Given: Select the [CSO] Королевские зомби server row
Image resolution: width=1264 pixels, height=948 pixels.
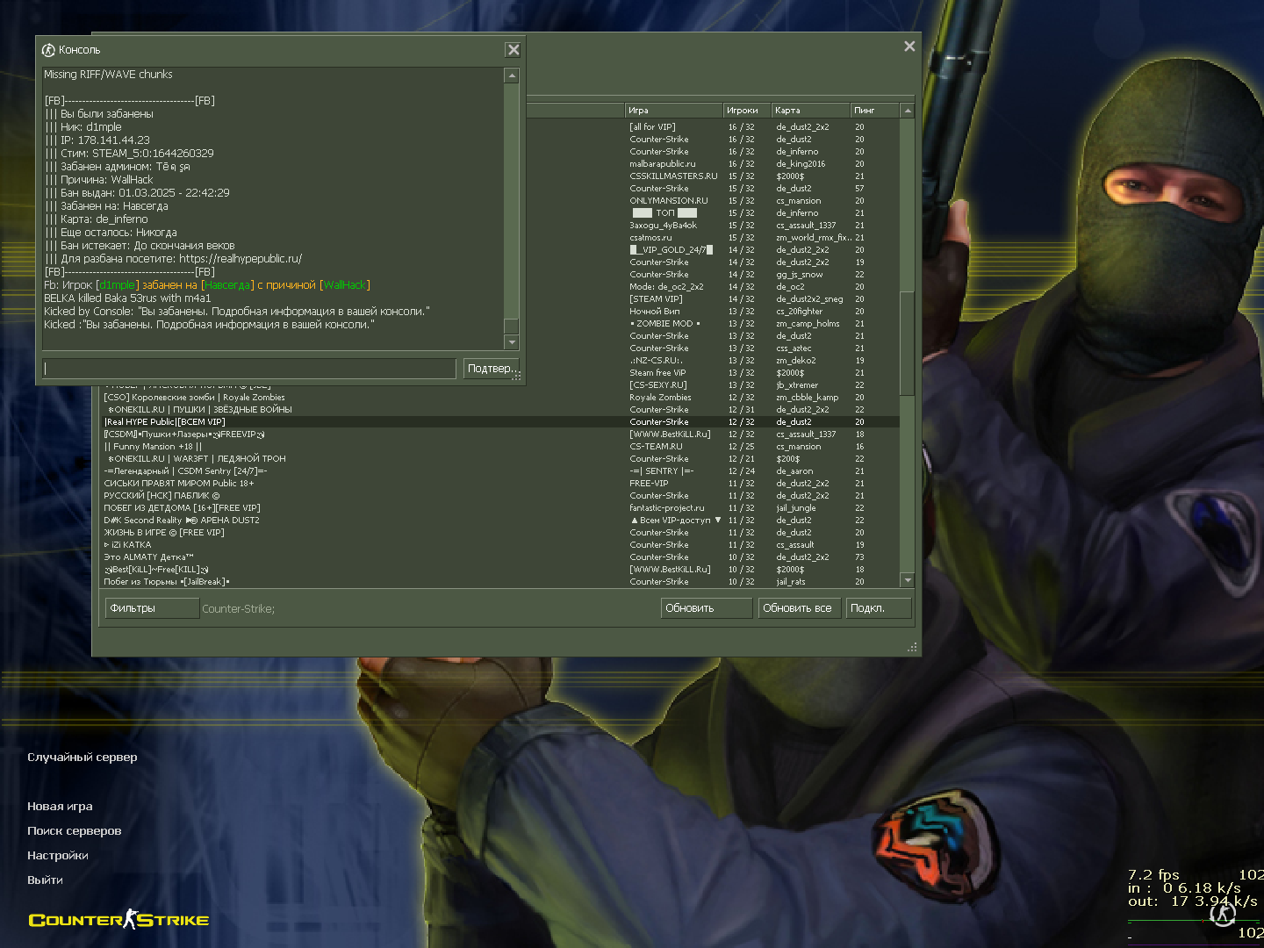Looking at the screenshot, I should 500,398.
